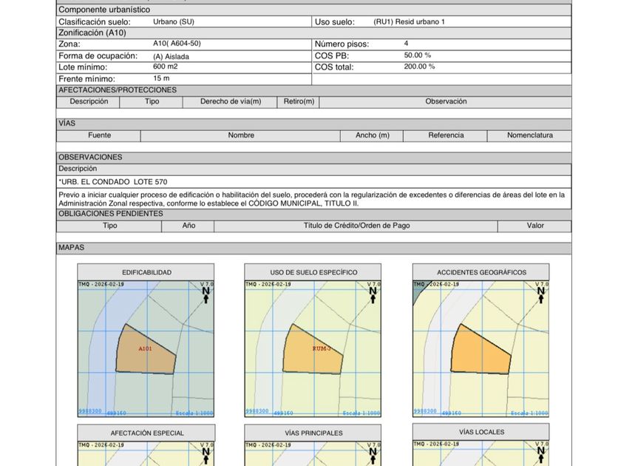Click the EDIFICABILIDAD map title

pyautogui.click(x=146, y=272)
